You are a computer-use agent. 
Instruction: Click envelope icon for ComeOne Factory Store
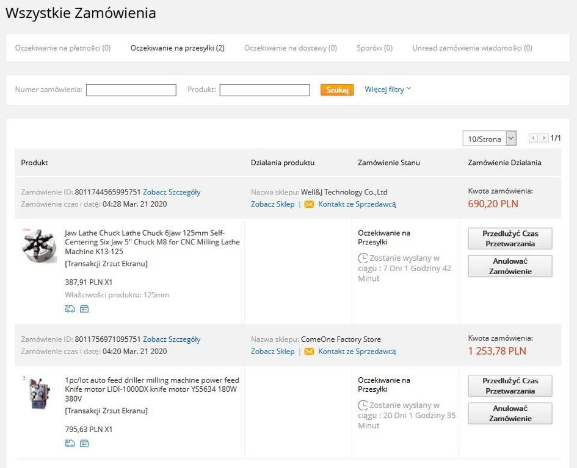[309, 352]
